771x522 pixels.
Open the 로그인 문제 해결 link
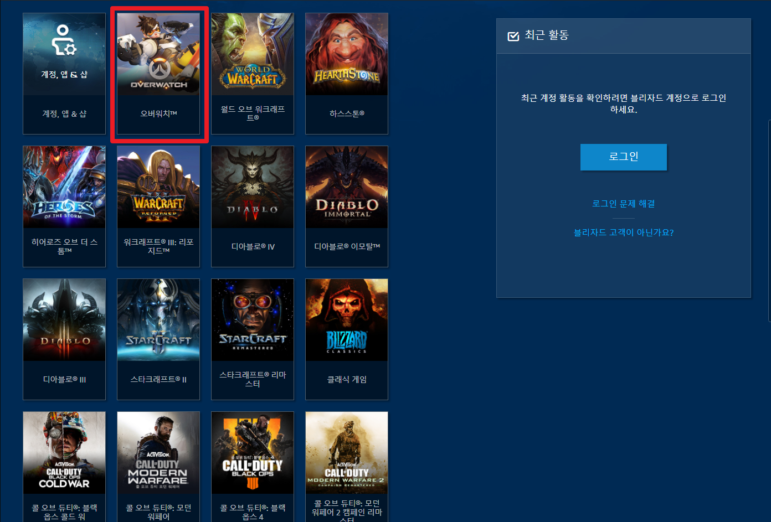624,204
